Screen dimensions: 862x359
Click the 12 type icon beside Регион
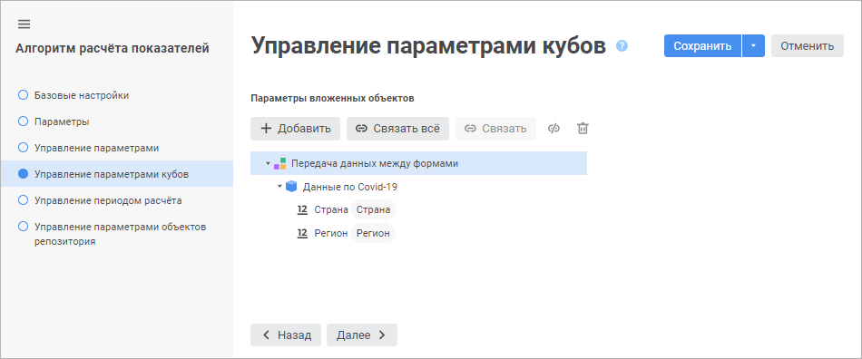coord(302,233)
